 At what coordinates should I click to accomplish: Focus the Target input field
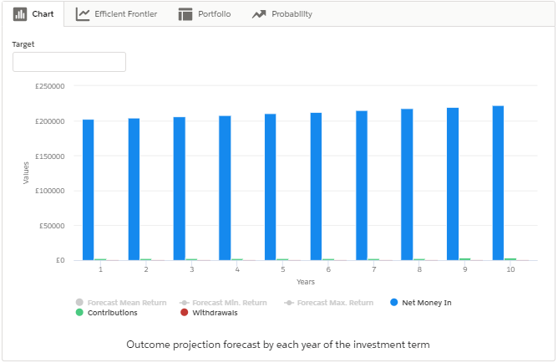tap(69, 62)
